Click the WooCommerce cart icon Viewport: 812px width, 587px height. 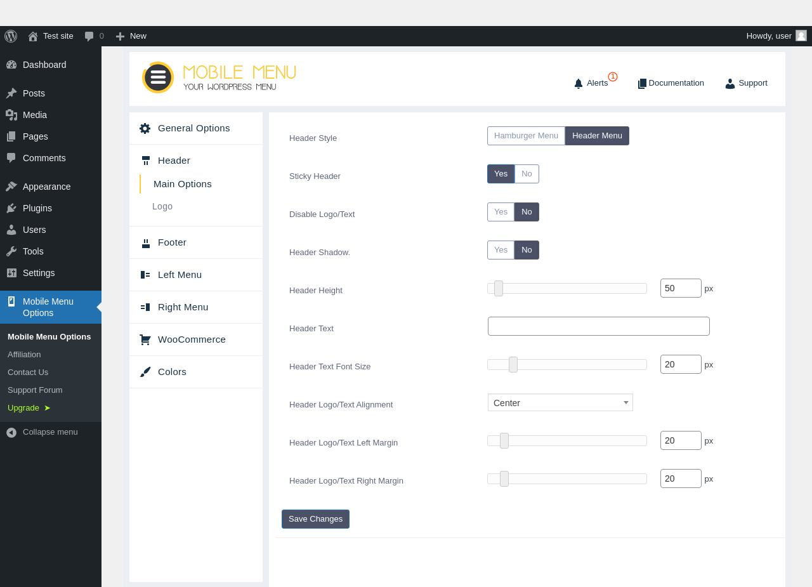point(145,340)
